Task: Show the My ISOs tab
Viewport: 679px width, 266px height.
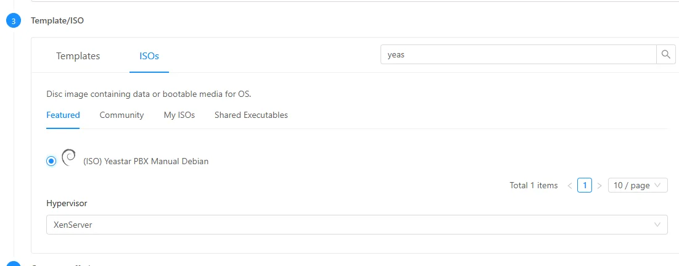Action: pyautogui.click(x=179, y=115)
